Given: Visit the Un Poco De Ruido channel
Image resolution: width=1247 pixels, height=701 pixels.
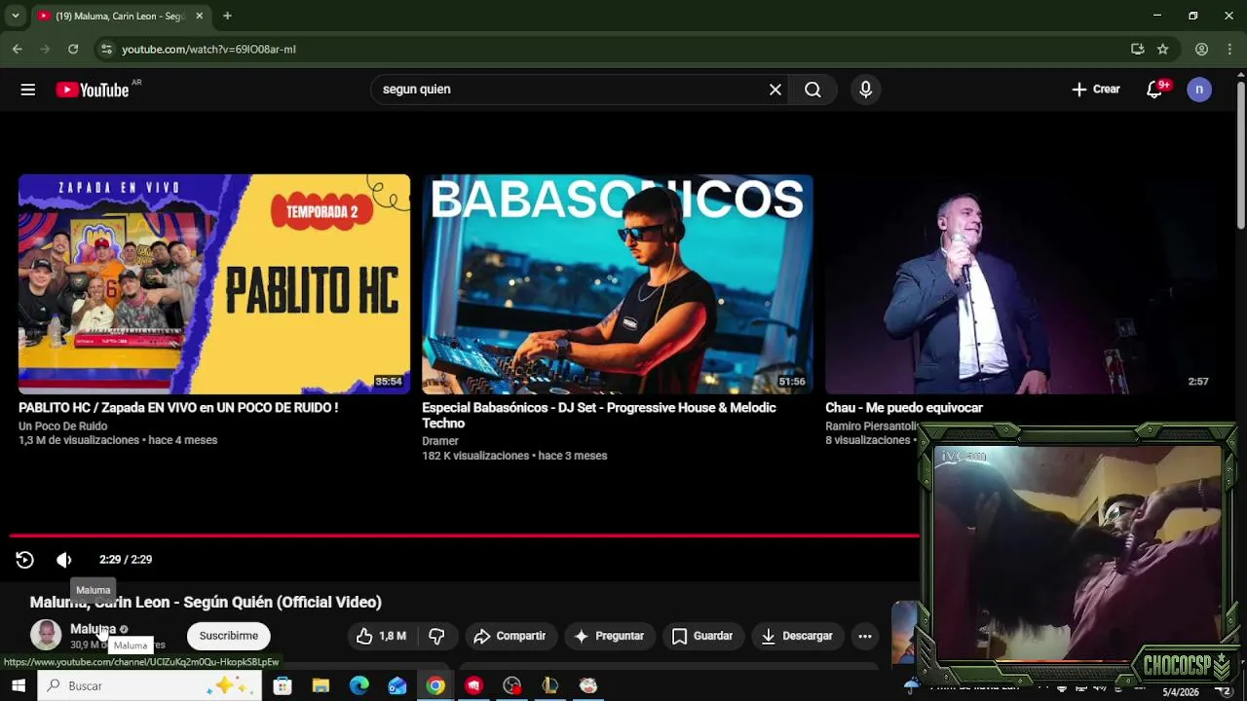Looking at the screenshot, I should pos(63,426).
